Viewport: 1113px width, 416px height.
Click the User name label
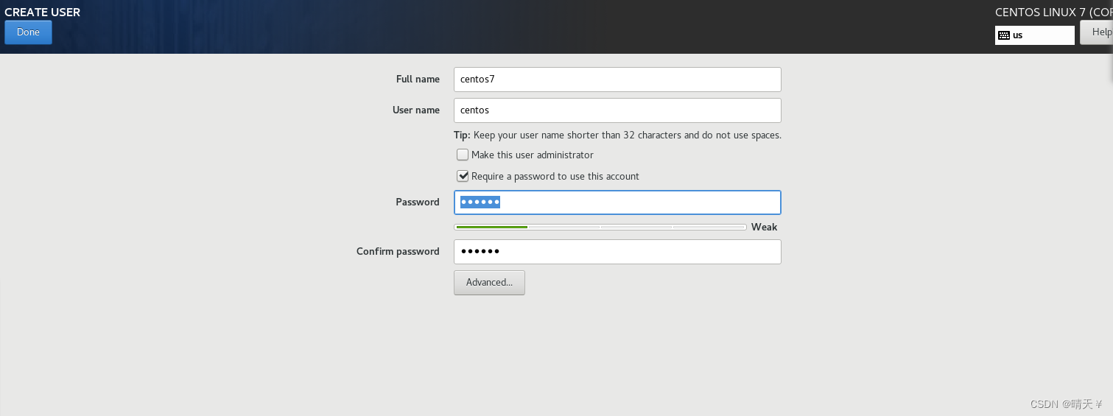pyautogui.click(x=416, y=110)
